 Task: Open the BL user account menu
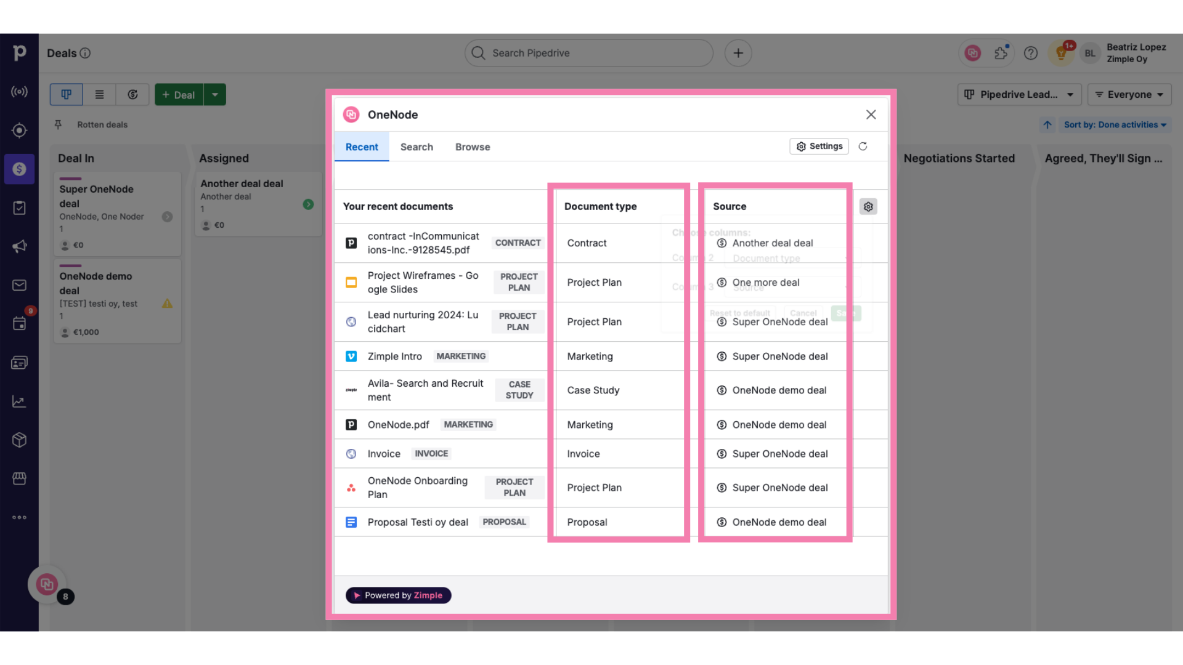click(x=1090, y=53)
